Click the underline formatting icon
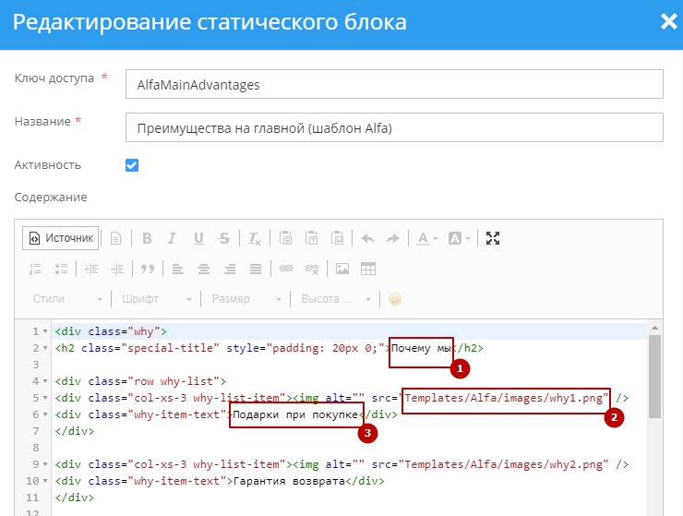Viewport: 683px width, 516px height. tap(198, 238)
